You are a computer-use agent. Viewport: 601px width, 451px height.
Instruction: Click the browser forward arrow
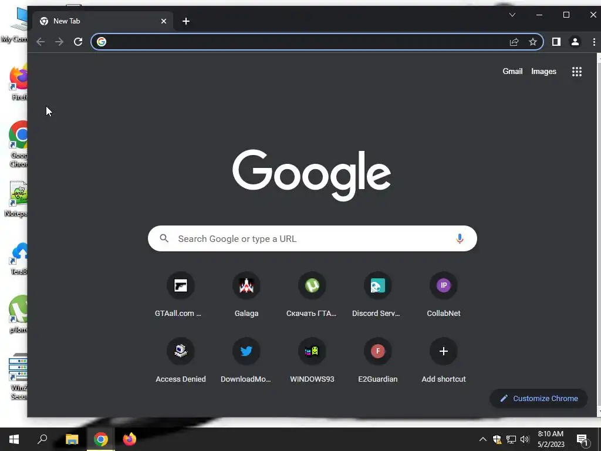pyautogui.click(x=59, y=42)
